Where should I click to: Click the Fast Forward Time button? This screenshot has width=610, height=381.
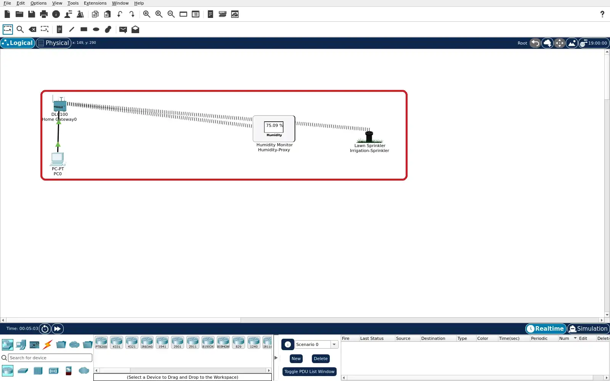click(x=58, y=329)
